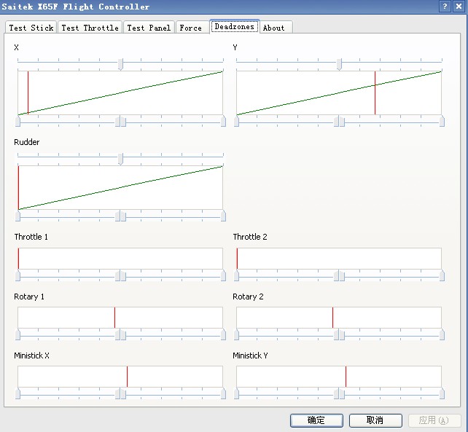This screenshot has width=468, height=432.
Task: Click the Y axis response curve graph
Action: coord(339,93)
